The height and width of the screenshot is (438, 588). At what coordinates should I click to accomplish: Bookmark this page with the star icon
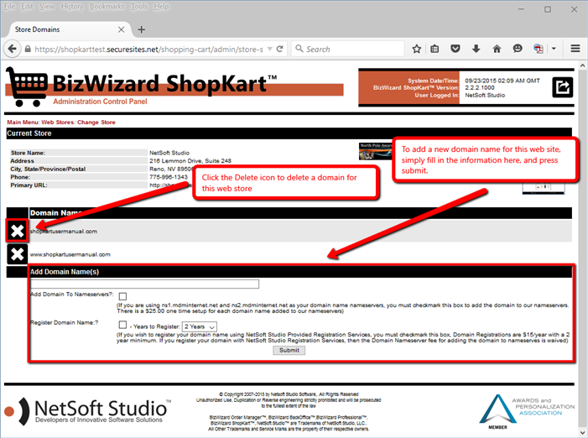pyautogui.click(x=417, y=49)
